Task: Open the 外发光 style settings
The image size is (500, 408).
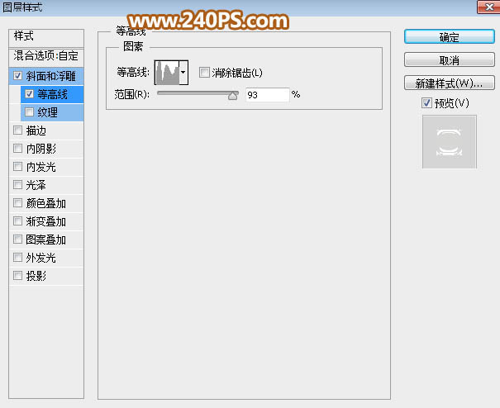Action: (x=41, y=258)
